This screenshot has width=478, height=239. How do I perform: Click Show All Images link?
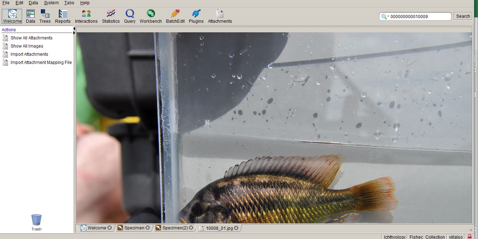tap(27, 46)
